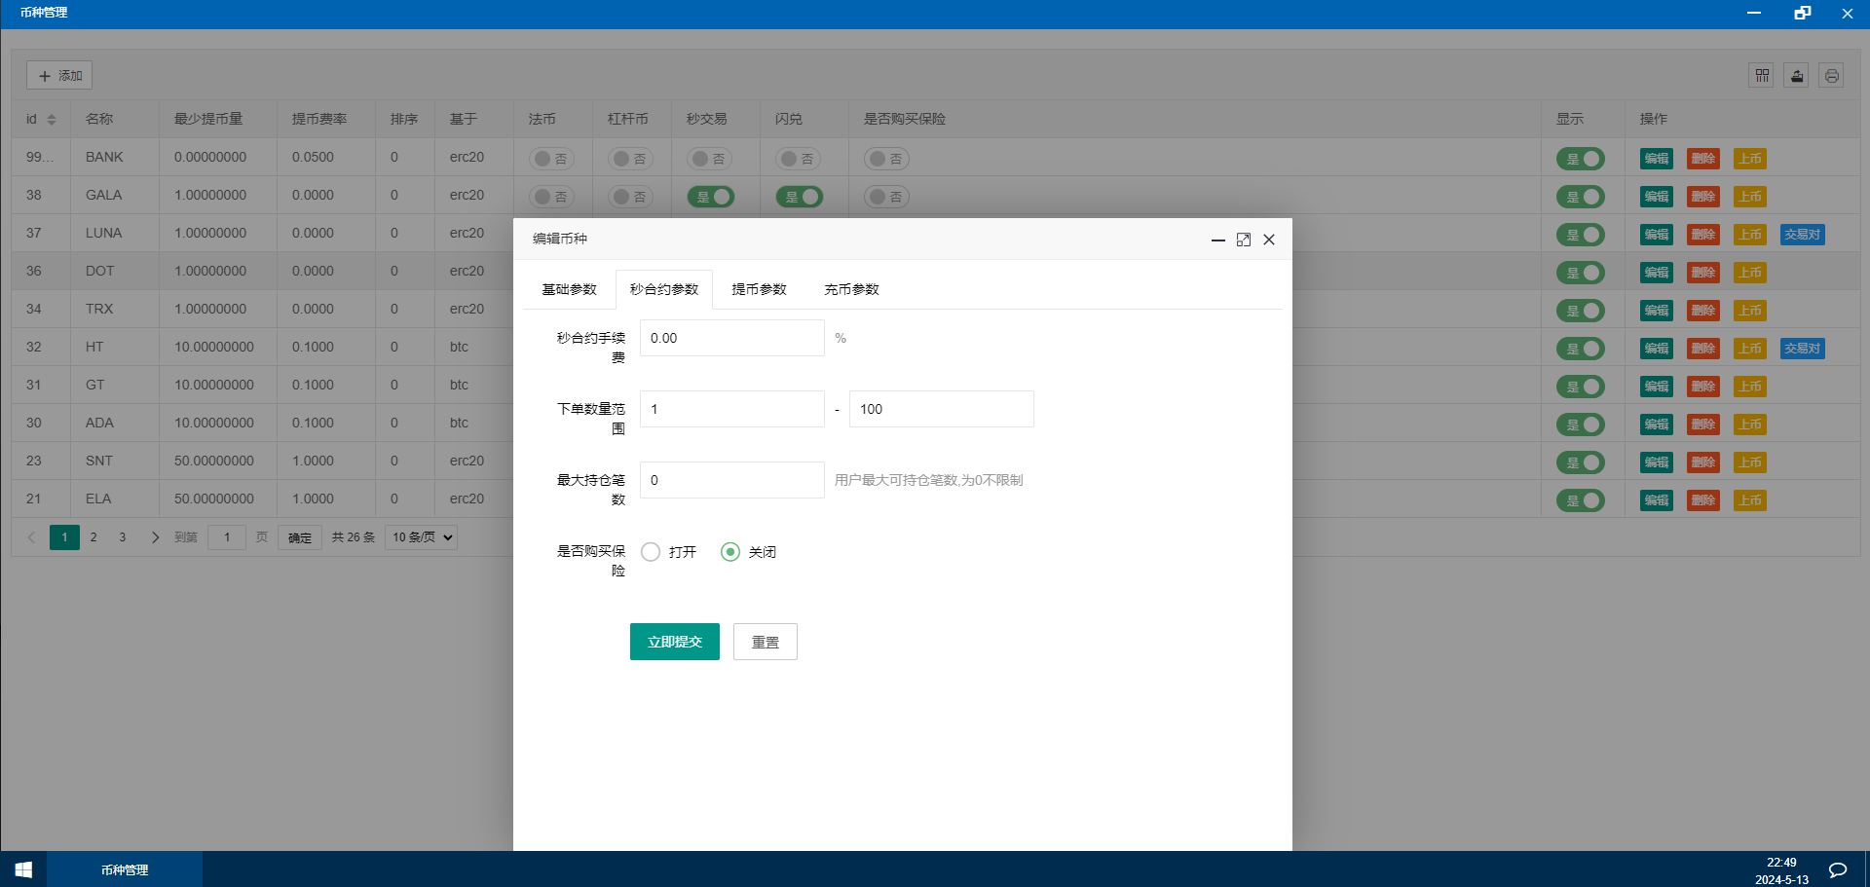Click the export table icon
This screenshot has width=1870, height=887.
[x=1796, y=76]
